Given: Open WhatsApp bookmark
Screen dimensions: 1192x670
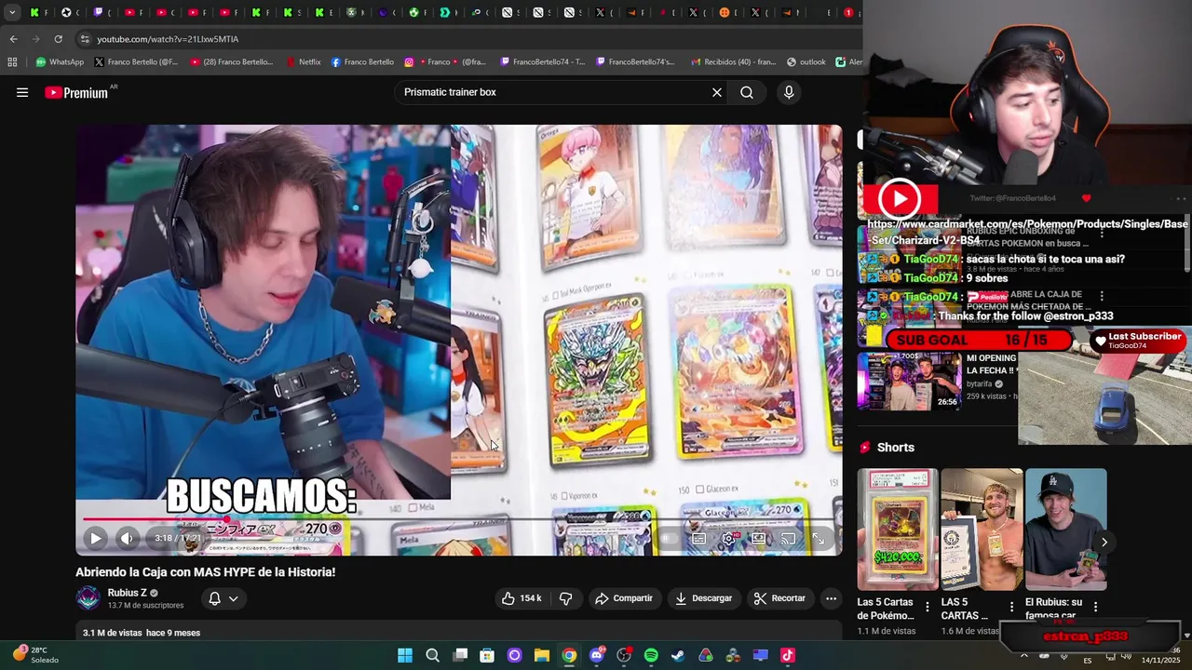Looking at the screenshot, I should tap(60, 62).
